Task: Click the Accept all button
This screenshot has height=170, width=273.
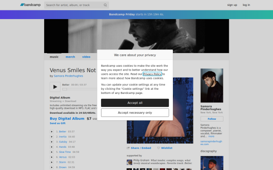Action: [x=135, y=103]
